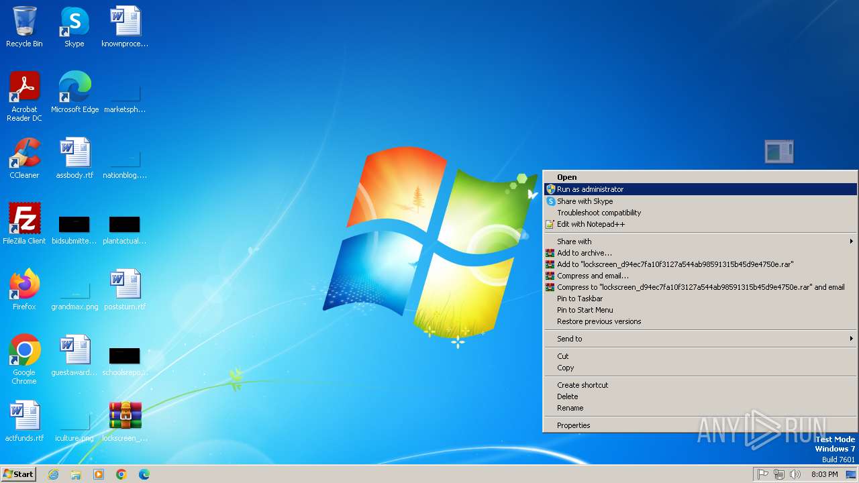Screen dimensions: 859x483
Task: Select the Google Chrome desktop shortcut
Action: coord(24,359)
